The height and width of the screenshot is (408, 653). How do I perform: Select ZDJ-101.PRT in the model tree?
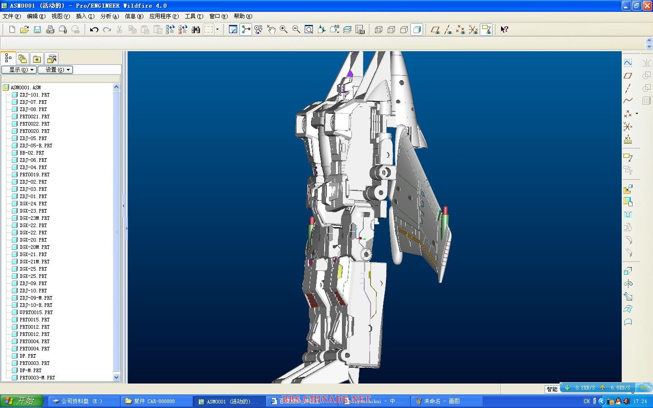(x=34, y=95)
